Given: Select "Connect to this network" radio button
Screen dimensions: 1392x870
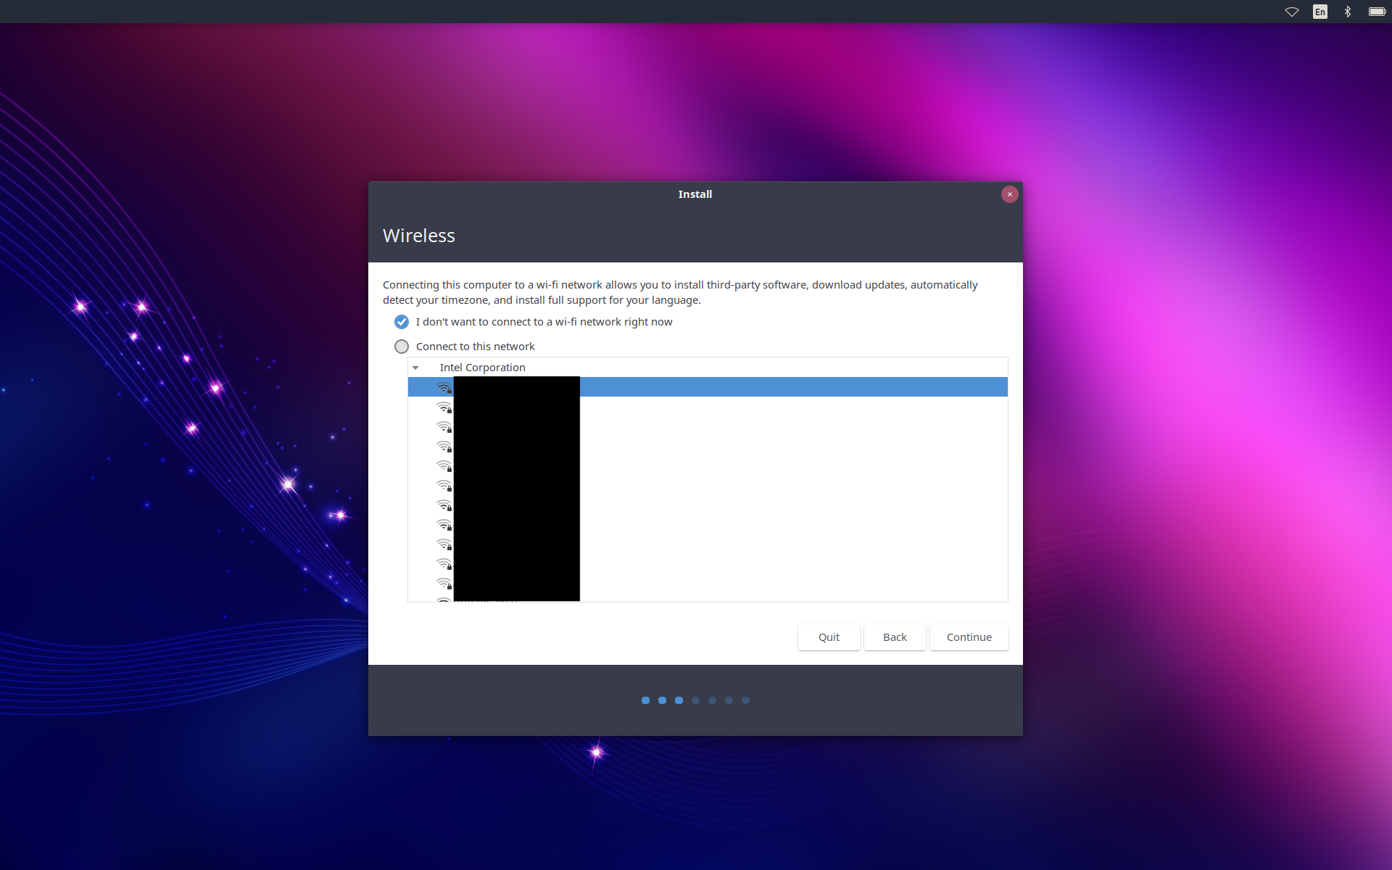Looking at the screenshot, I should click(402, 347).
